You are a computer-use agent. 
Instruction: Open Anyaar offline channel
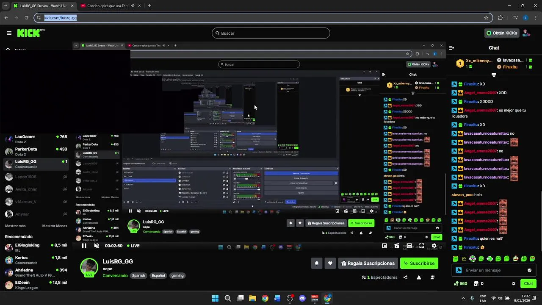click(x=36, y=214)
